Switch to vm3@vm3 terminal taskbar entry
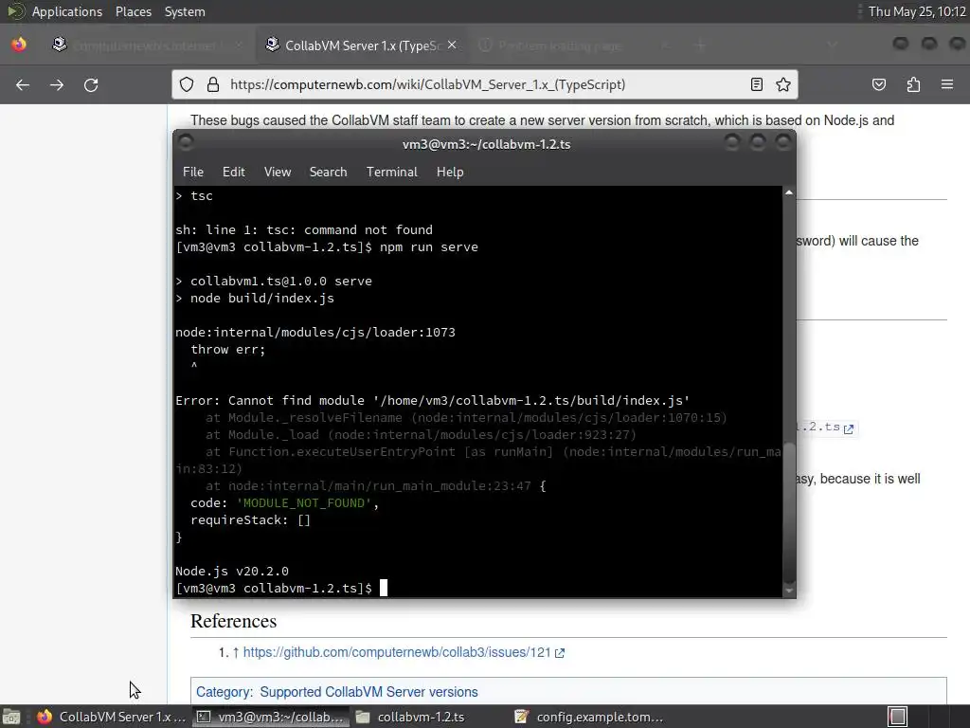The width and height of the screenshot is (970, 728). click(271, 717)
